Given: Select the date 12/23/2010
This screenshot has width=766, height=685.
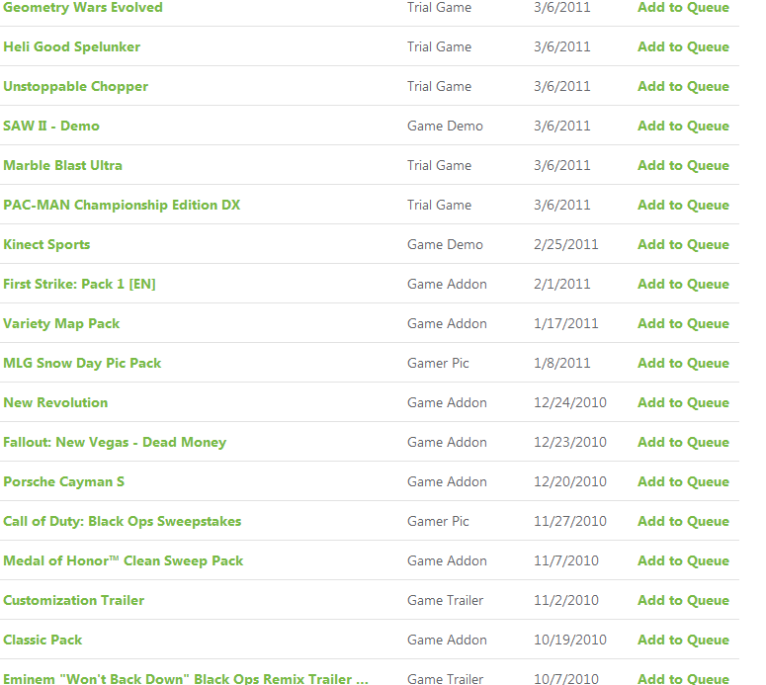Looking at the screenshot, I should pyautogui.click(x=570, y=443).
